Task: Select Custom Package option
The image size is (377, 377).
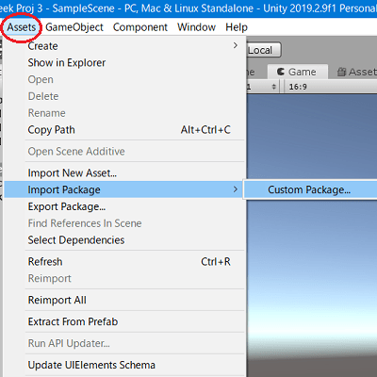Action: tap(310, 189)
